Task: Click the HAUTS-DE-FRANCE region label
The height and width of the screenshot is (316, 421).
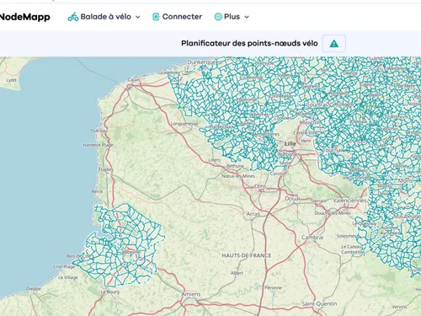Action: point(247,255)
